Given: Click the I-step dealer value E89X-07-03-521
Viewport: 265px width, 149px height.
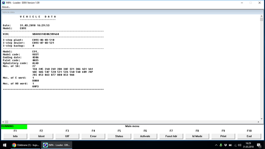Looking at the screenshot, I should (43, 43).
